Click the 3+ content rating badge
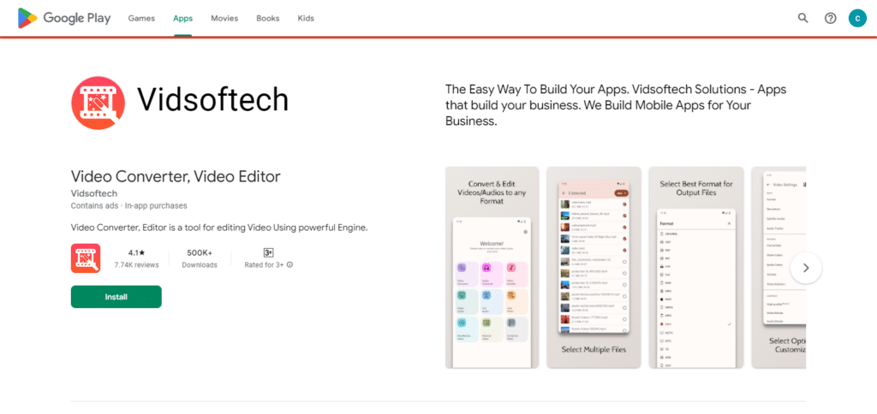The height and width of the screenshot is (414, 877). pyautogui.click(x=268, y=252)
